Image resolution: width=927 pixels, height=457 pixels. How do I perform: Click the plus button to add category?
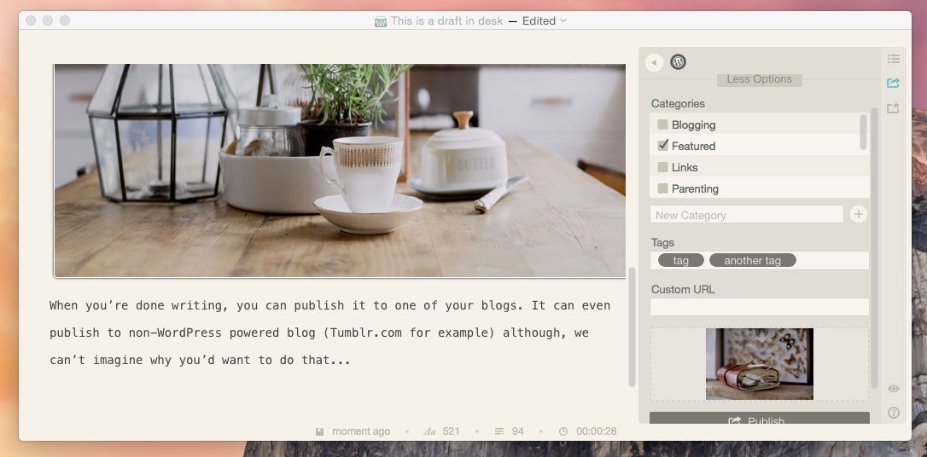pyautogui.click(x=859, y=214)
